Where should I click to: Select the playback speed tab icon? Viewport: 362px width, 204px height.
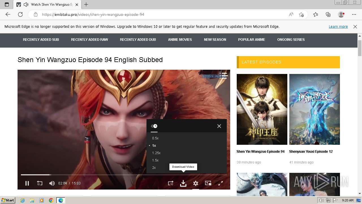coord(154,126)
